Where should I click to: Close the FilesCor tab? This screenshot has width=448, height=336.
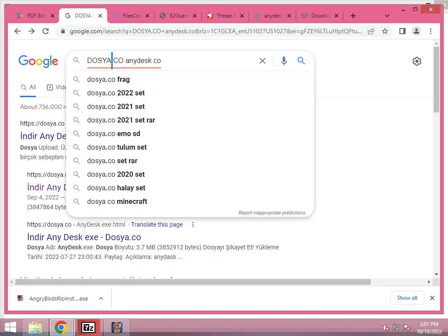(x=147, y=16)
